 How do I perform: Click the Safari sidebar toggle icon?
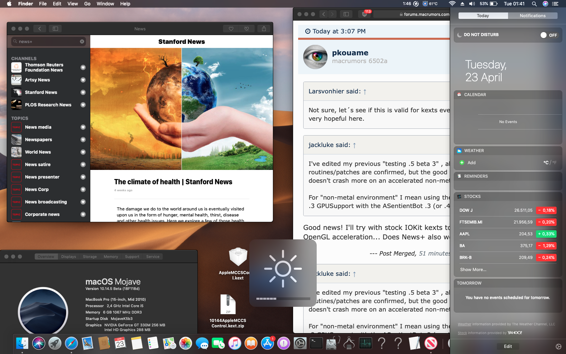[346, 14]
